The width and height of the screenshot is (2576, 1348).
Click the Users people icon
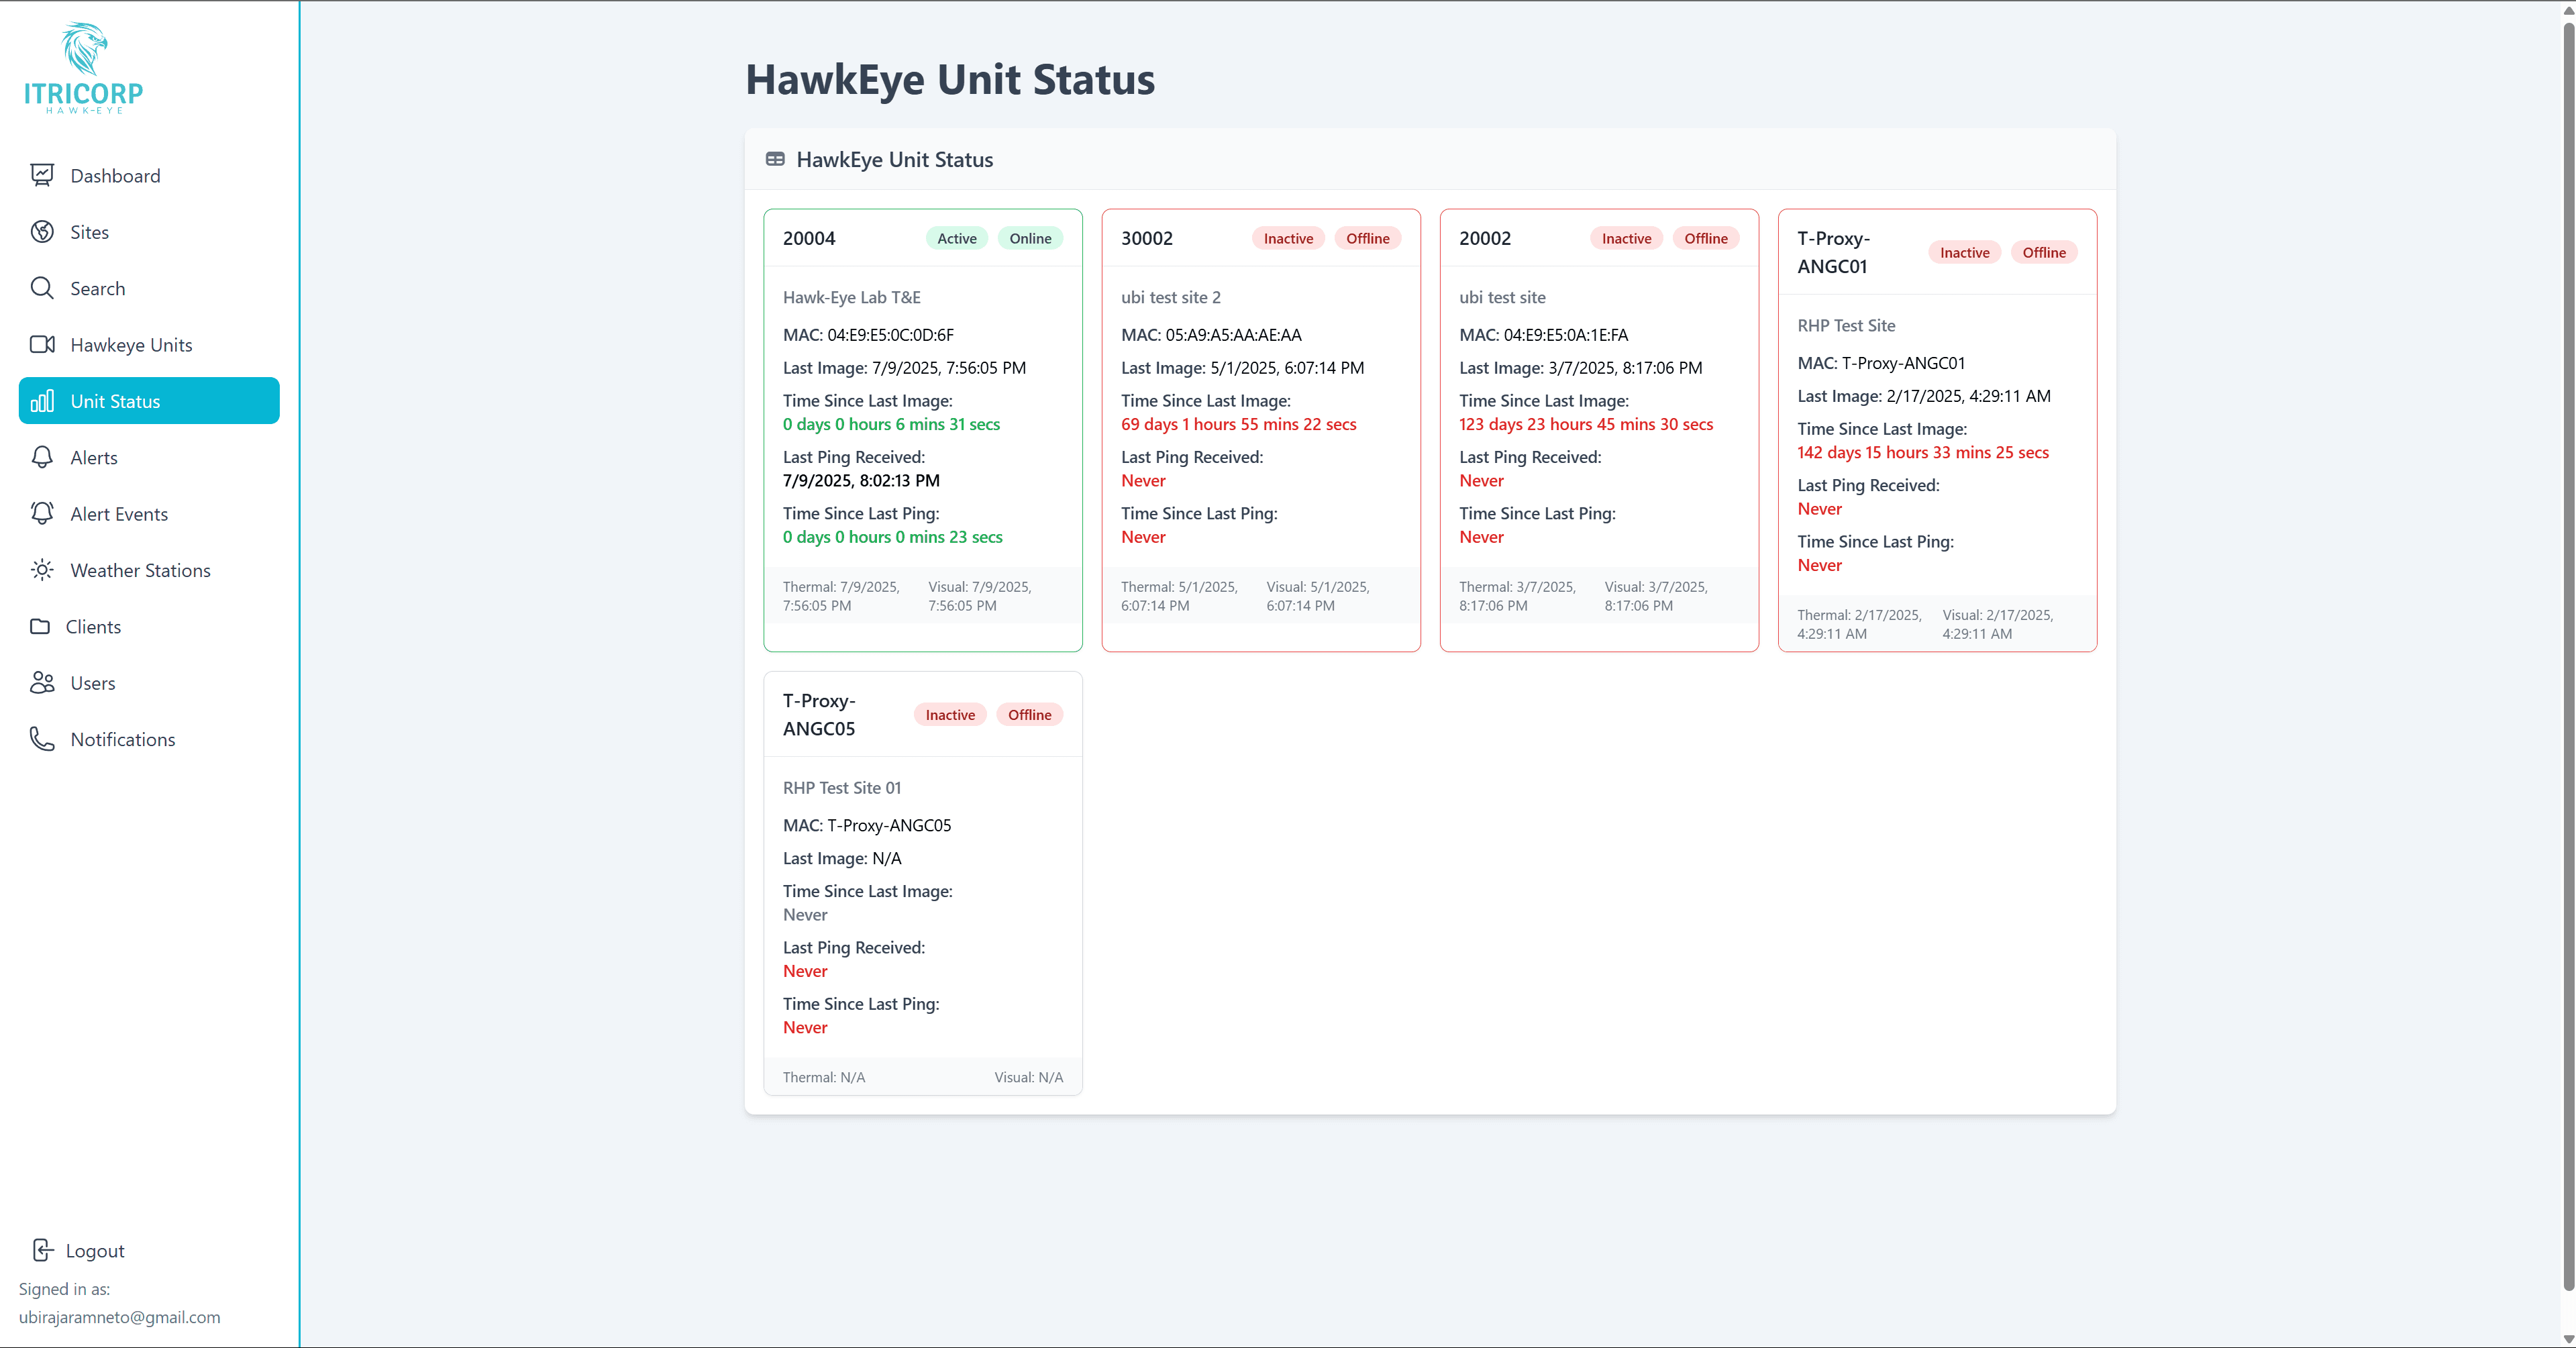click(42, 683)
